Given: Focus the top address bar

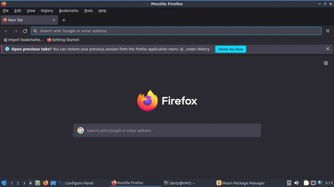Looking at the screenshot, I should [176, 31].
